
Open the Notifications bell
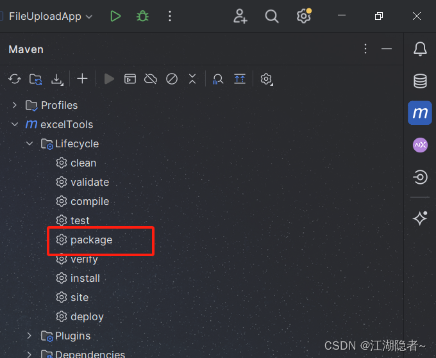pyautogui.click(x=420, y=49)
